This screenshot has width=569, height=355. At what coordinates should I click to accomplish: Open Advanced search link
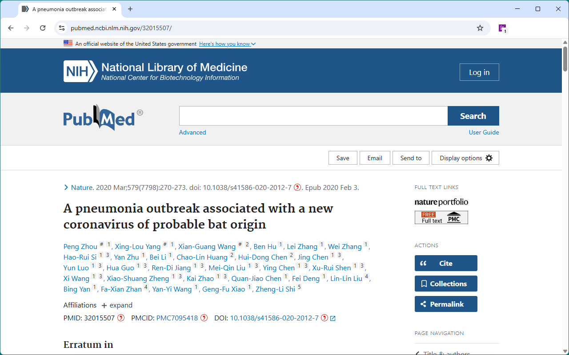pyautogui.click(x=192, y=132)
